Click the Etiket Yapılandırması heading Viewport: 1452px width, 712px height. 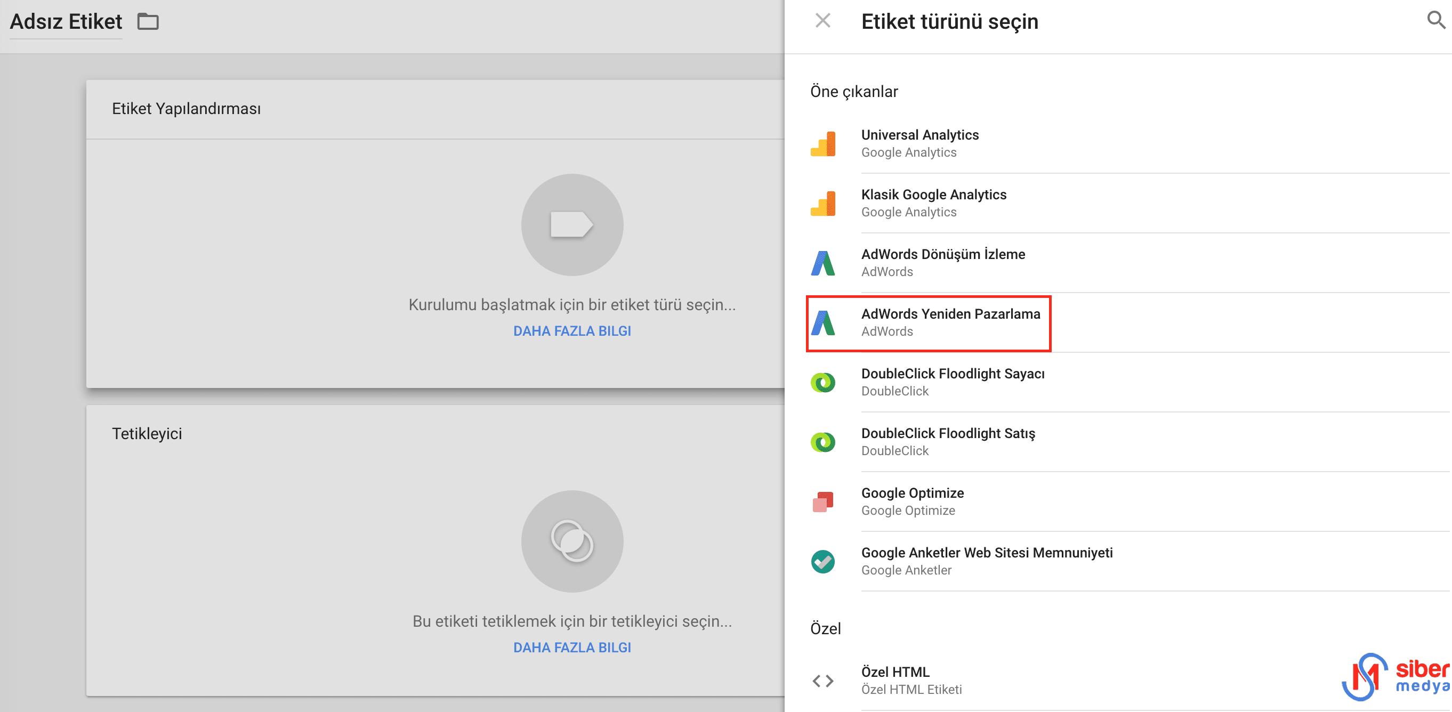click(186, 109)
